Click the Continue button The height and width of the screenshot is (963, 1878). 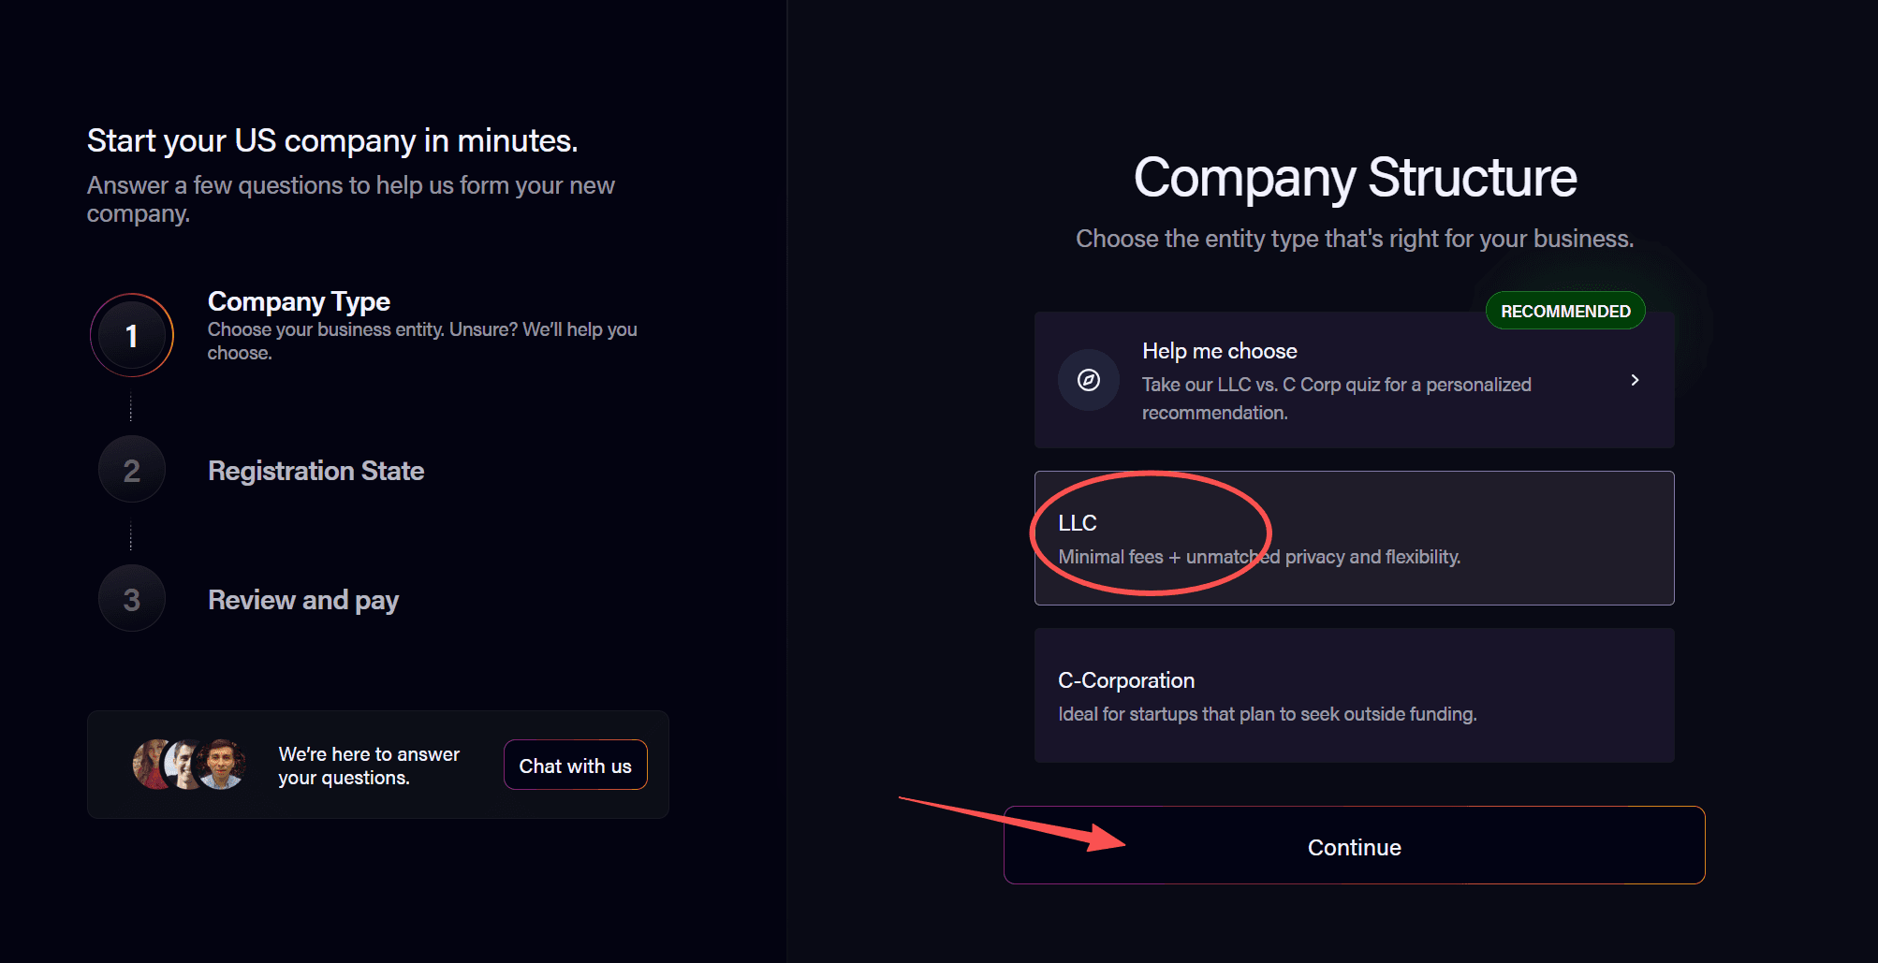(1354, 845)
